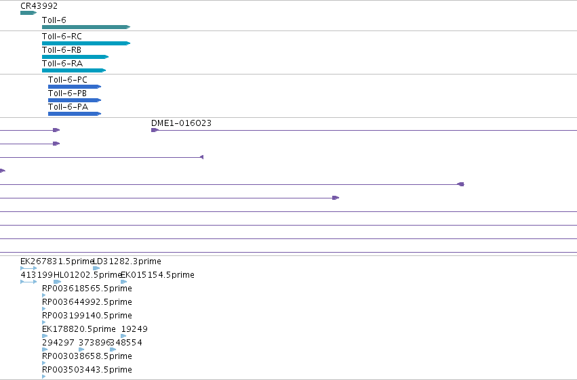Screen dimensions: 577x380
Task: Select the Toll-6 gene bar
Action: click(86, 27)
